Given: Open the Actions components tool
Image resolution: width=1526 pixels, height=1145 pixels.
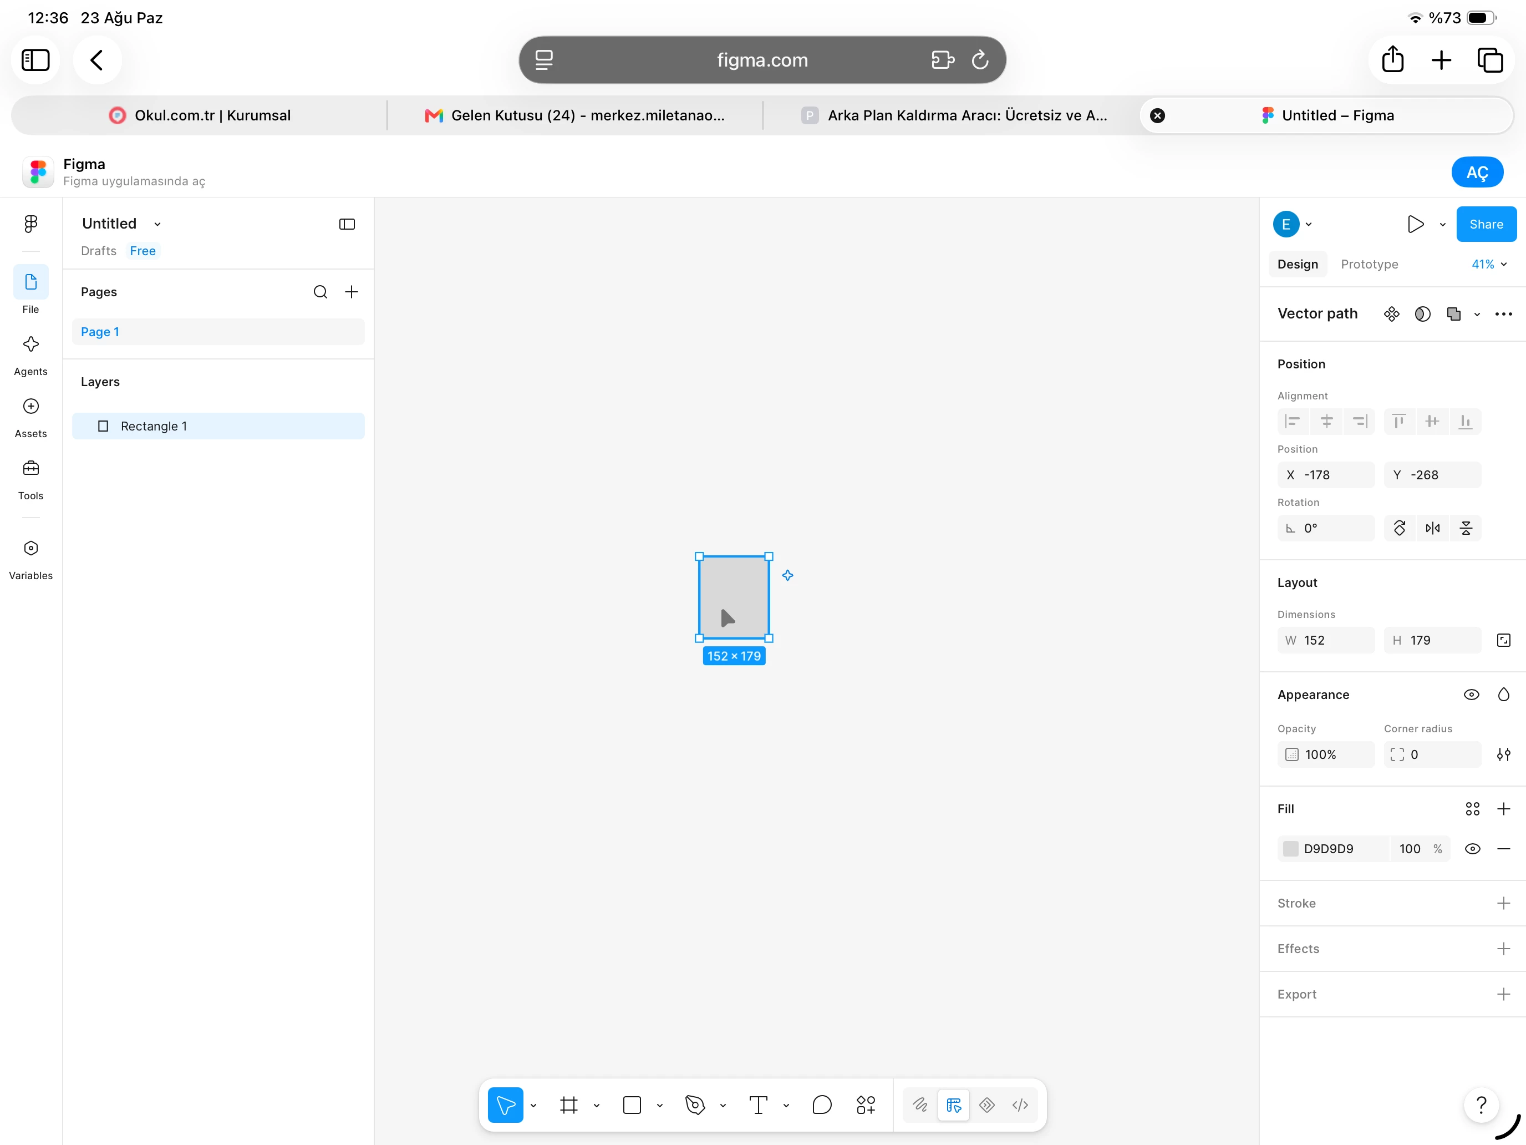Looking at the screenshot, I should tap(866, 1105).
